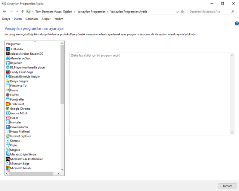The width and height of the screenshot is (239, 191).
Task: Click the programs list scroll-left arrow
Action: 7,173
